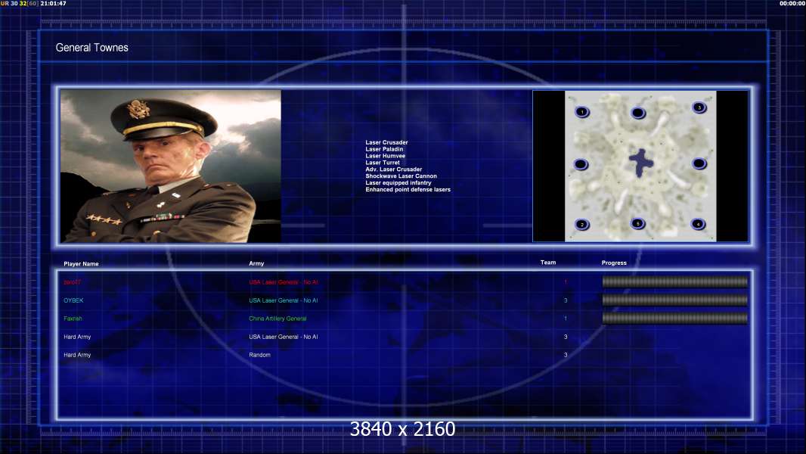
Task: Click unnumbered top-center start marker on map
Action: coord(638,113)
